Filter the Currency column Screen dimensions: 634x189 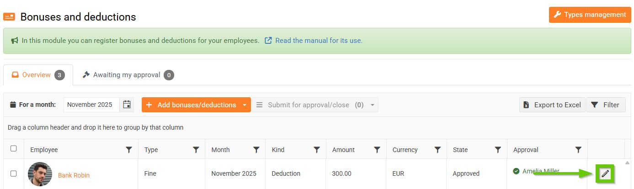click(x=437, y=150)
